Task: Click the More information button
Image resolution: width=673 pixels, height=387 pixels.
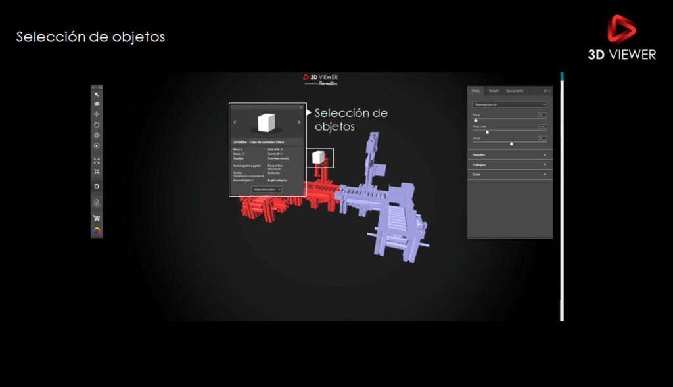Action: [267, 189]
